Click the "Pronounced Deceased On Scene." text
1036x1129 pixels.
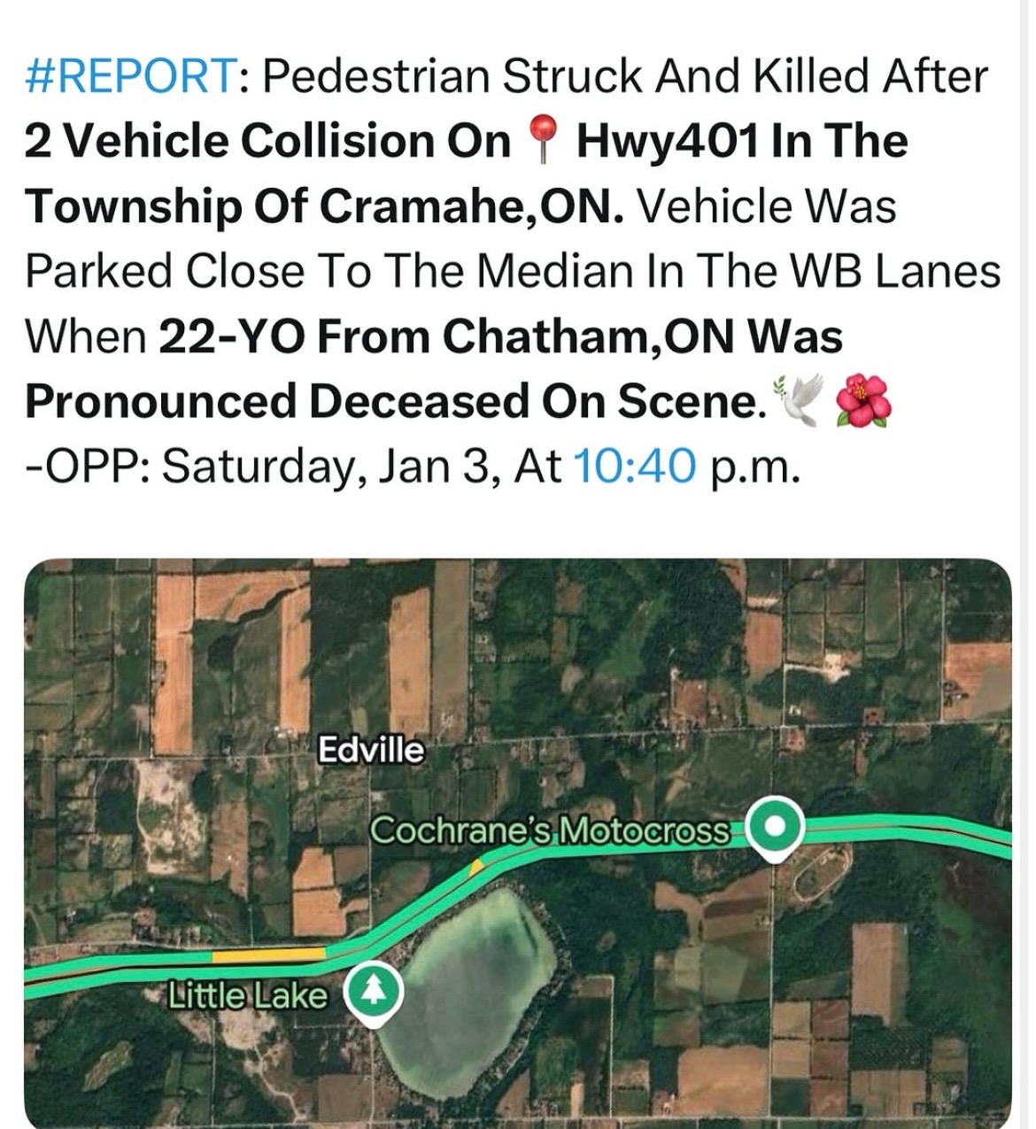tap(395, 401)
